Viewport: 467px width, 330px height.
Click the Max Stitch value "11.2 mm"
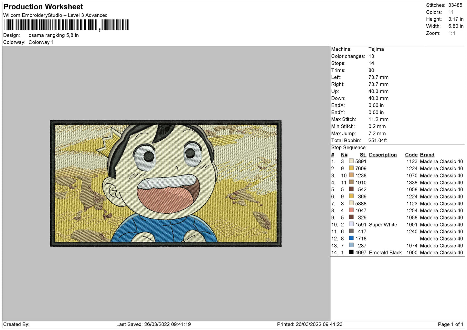click(378, 119)
